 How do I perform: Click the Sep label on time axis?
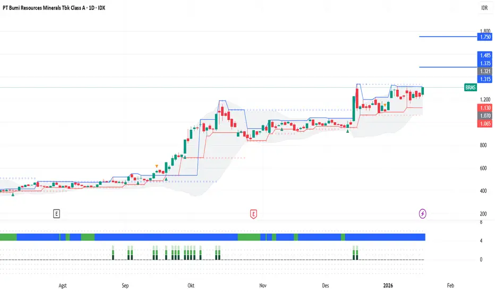click(125, 286)
